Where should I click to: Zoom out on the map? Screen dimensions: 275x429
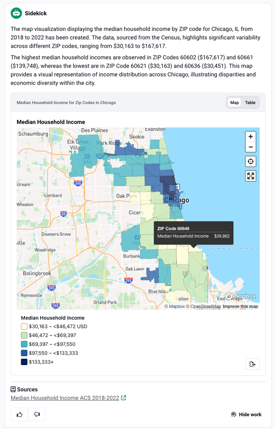[x=251, y=147]
